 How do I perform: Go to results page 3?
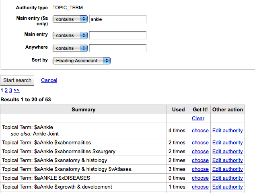10,90
